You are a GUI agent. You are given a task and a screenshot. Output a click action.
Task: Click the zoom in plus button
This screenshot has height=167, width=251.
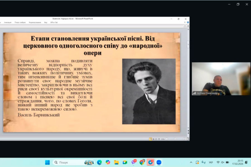pos(184,139)
